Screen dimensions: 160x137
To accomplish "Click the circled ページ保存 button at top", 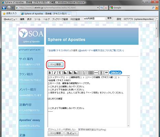I will [56, 65].
